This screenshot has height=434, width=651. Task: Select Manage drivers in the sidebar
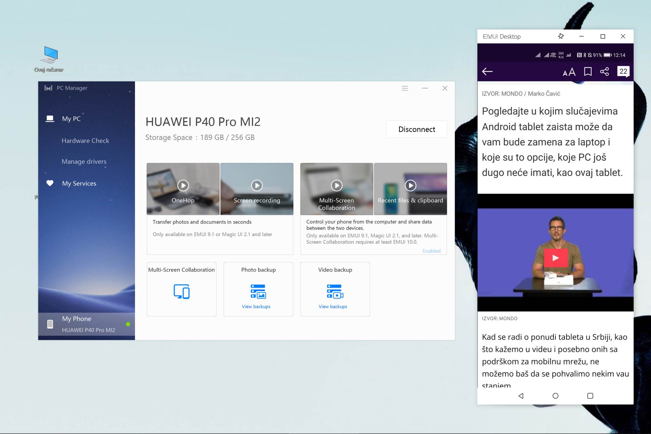point(84,162)
